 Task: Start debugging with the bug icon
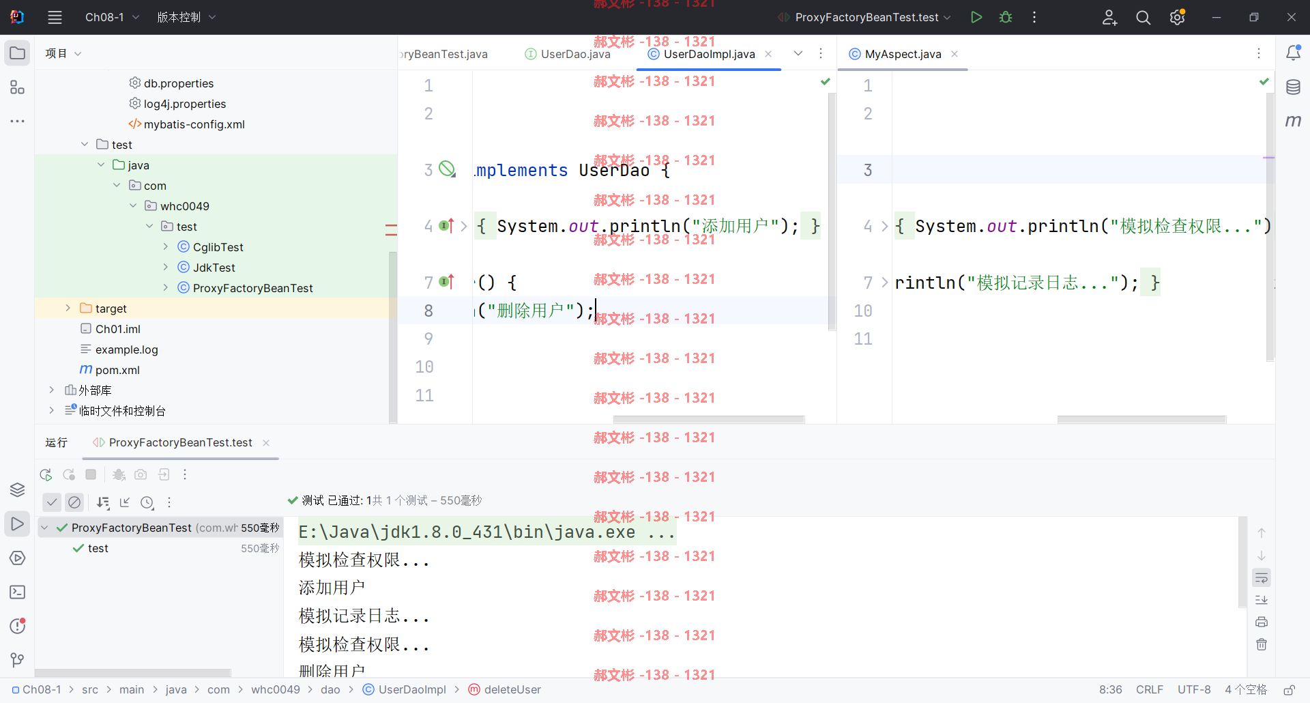1006,17
